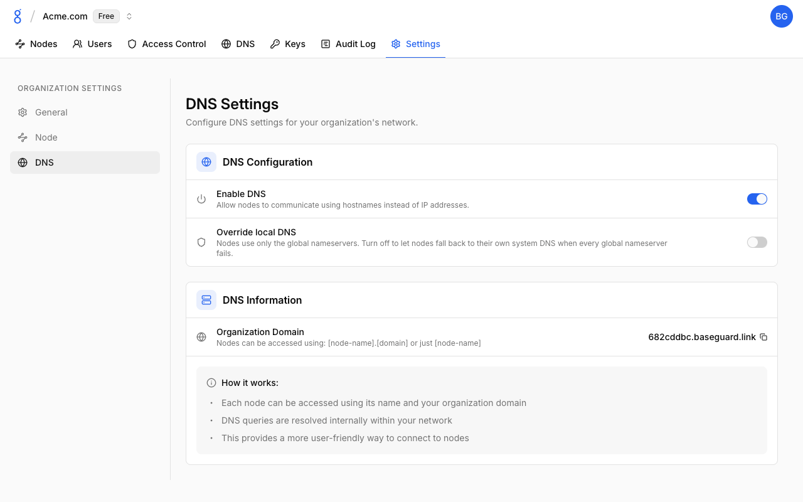Open the Users tab

click(92, 44)
